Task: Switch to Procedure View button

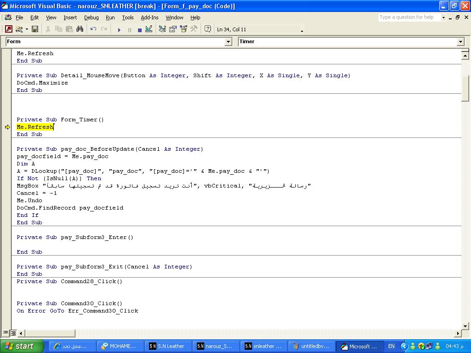Action: [x=6, y=333]
